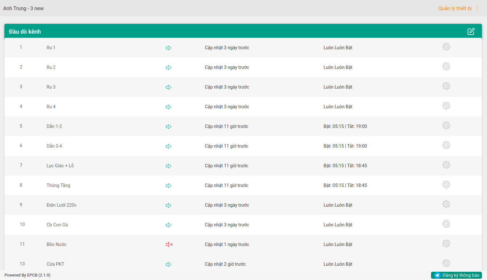
Task: Open settings gear for Cb Con Gà
Action: 446,224
